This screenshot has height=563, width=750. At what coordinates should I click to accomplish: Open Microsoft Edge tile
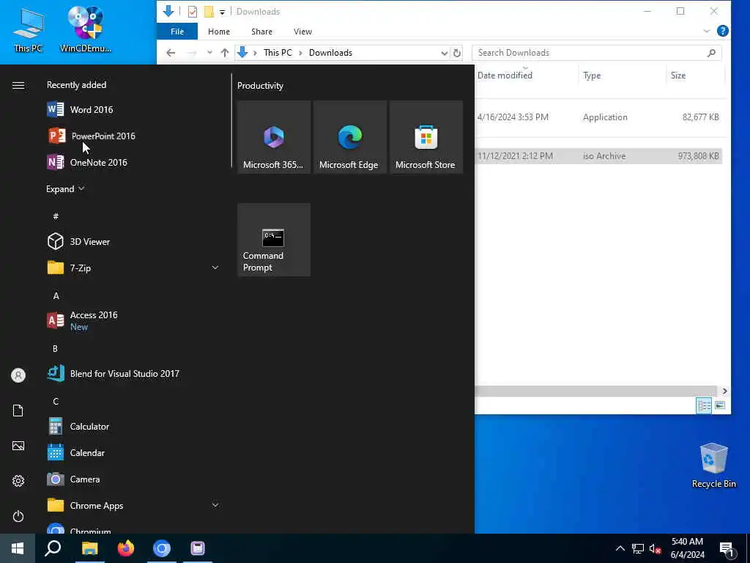349,137
